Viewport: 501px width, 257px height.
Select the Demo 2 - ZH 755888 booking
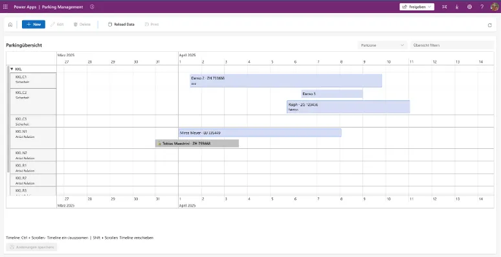[x=285, y=80]
